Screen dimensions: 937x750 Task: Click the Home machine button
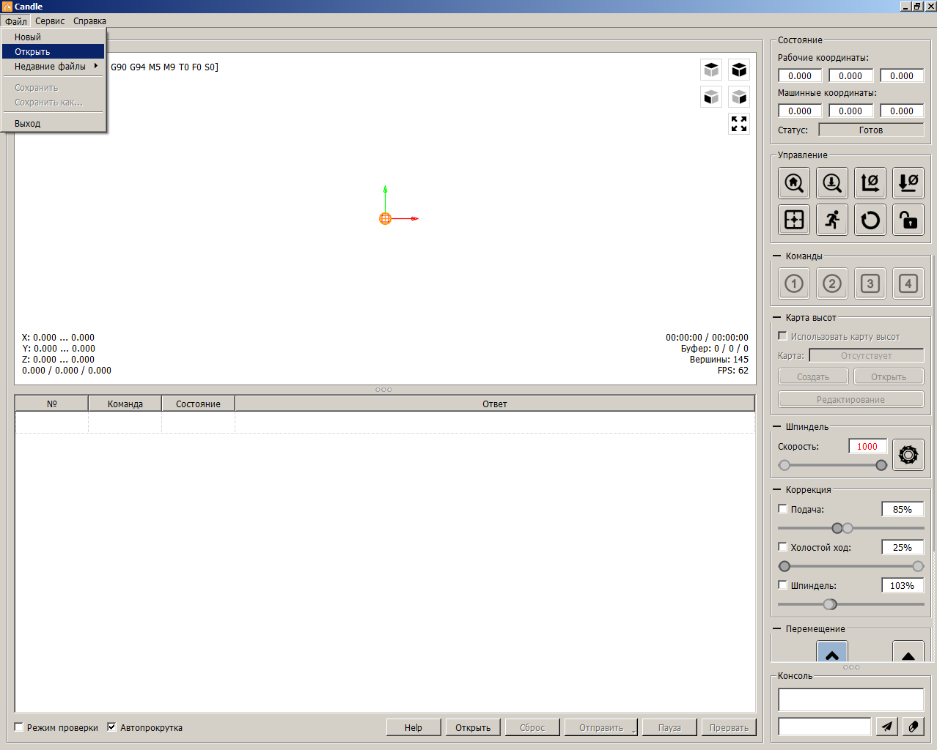[x=794, y=183]
